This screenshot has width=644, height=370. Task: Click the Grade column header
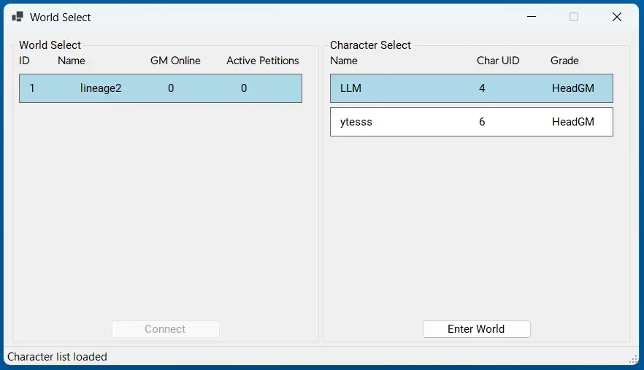click(564, 61)
